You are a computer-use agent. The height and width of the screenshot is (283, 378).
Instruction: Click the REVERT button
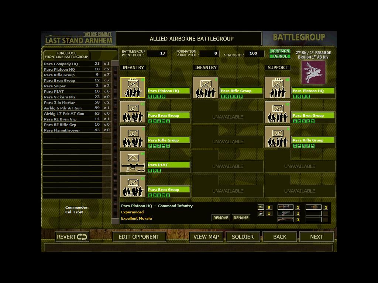pos(72,237)
